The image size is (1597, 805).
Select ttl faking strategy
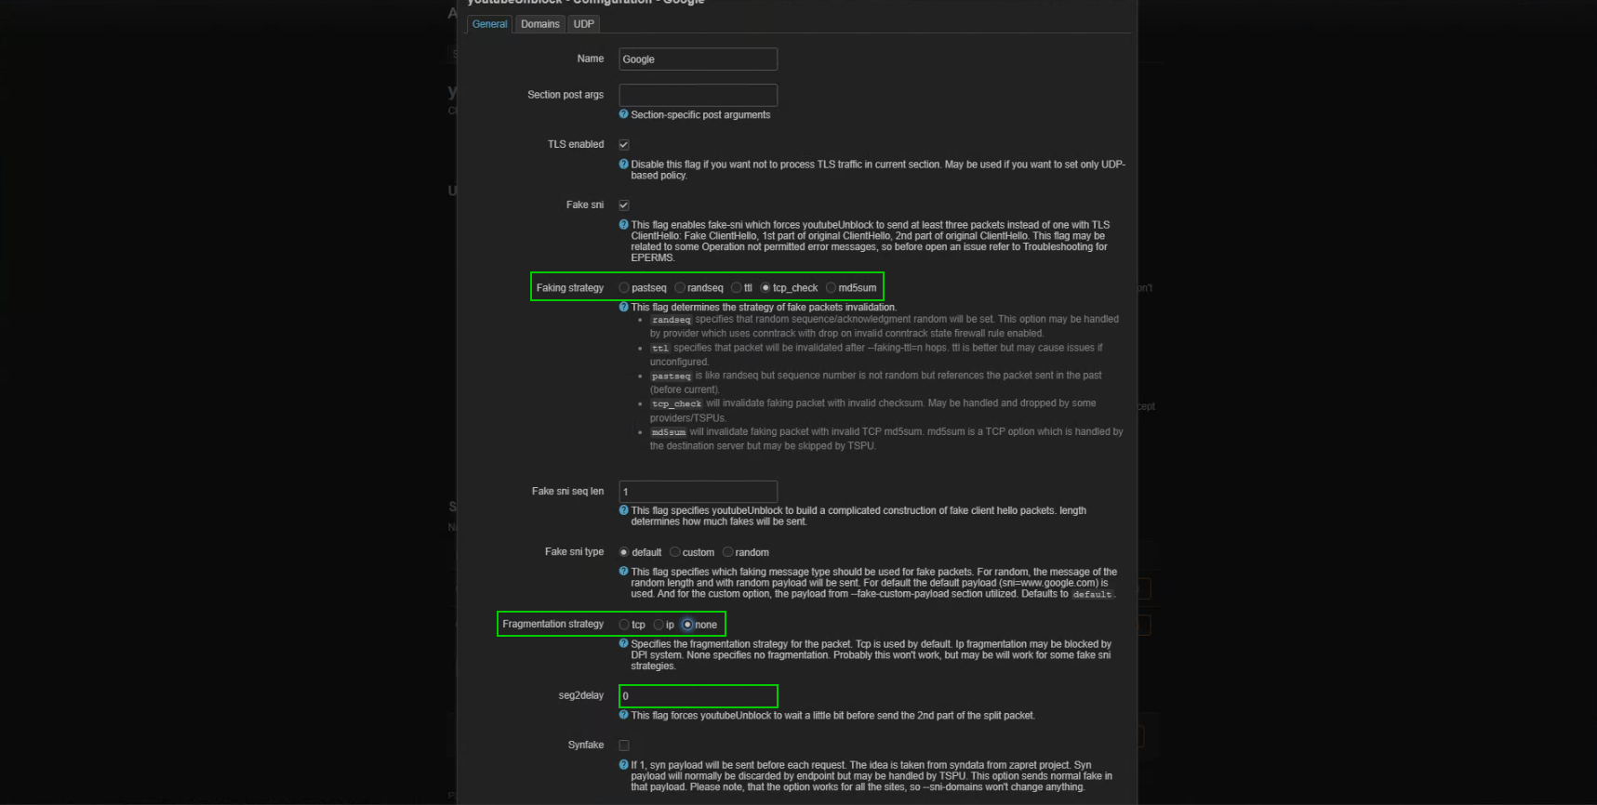point(737,288)
